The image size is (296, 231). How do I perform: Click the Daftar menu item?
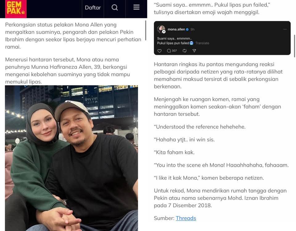[x=93, y=7]
